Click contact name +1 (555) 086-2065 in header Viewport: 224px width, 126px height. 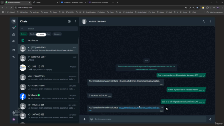pyautogui.click(x=97, y=22)
